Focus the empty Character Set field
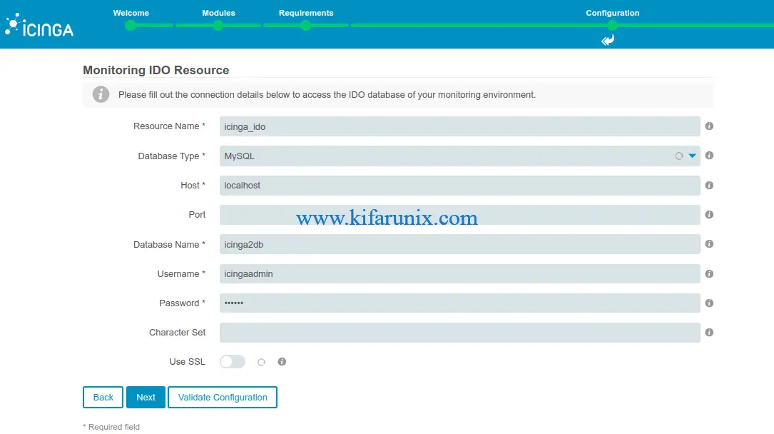The height and width of the screenshot is (434, 774). pyautogui.click(x=459, y=333)
